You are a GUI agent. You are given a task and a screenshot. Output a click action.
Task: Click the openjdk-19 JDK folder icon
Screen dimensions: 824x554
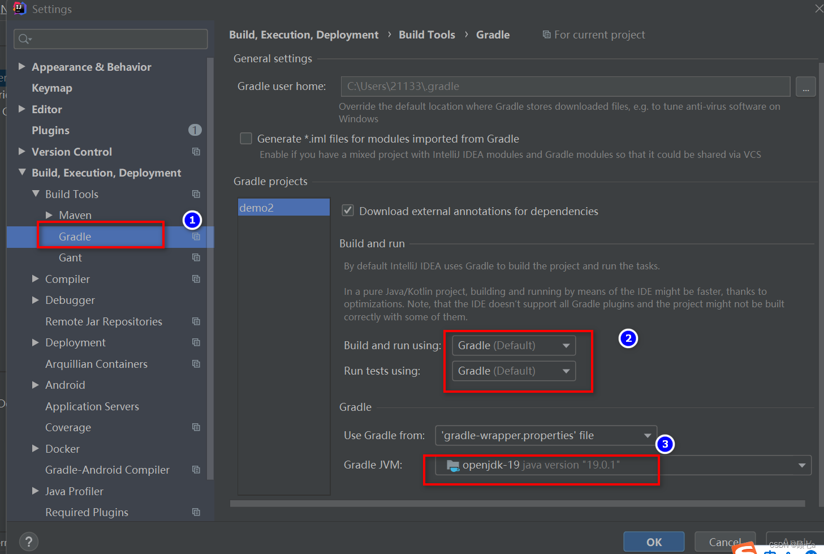pos(453,466)
